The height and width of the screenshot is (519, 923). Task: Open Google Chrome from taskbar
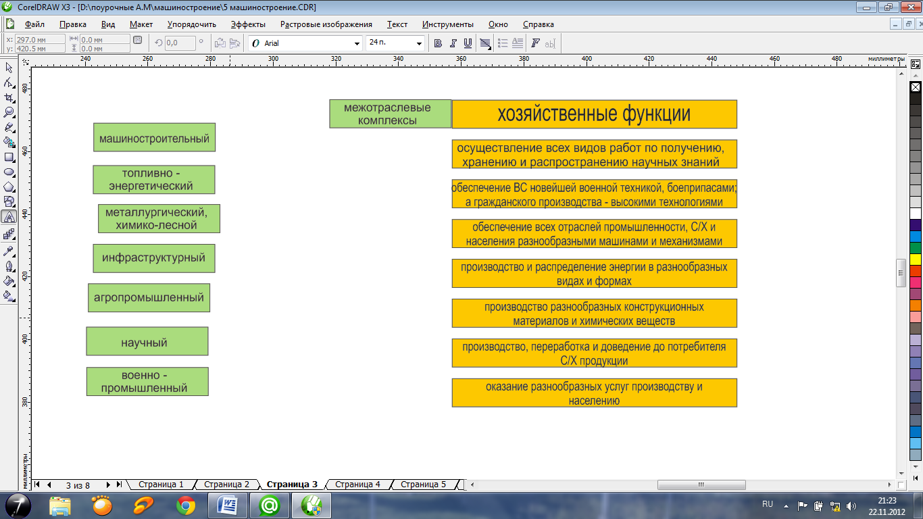click(x=186, y=505)
